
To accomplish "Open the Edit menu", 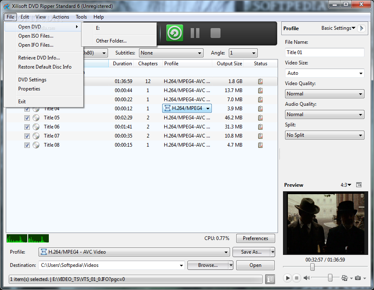I will 25,17.
